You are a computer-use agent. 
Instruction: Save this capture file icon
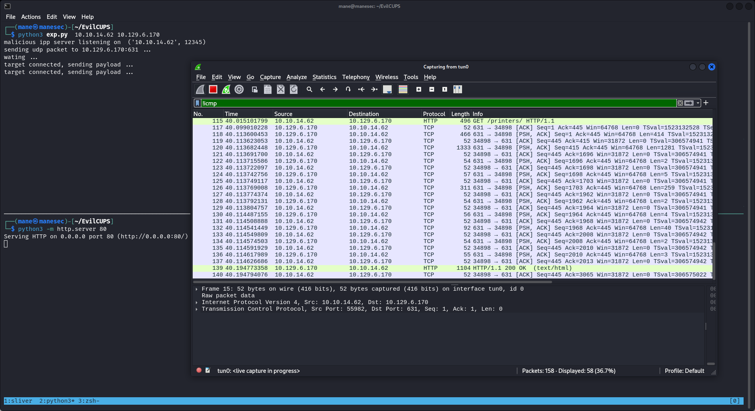point(268,90)
